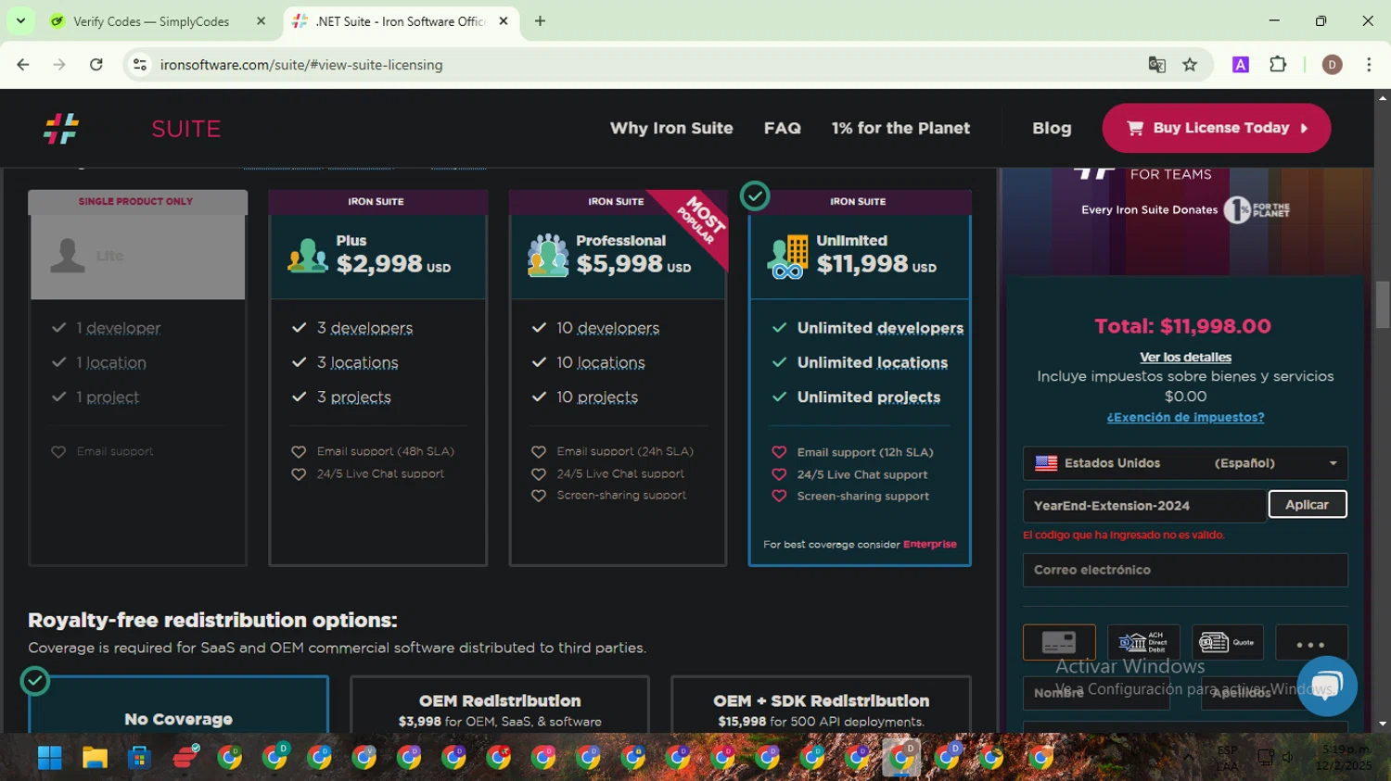Screen dimensions: 1391x781
Task: Select the OEM + SDK Redistribution option
Action: pyautogui.click(x=821, y=705)
